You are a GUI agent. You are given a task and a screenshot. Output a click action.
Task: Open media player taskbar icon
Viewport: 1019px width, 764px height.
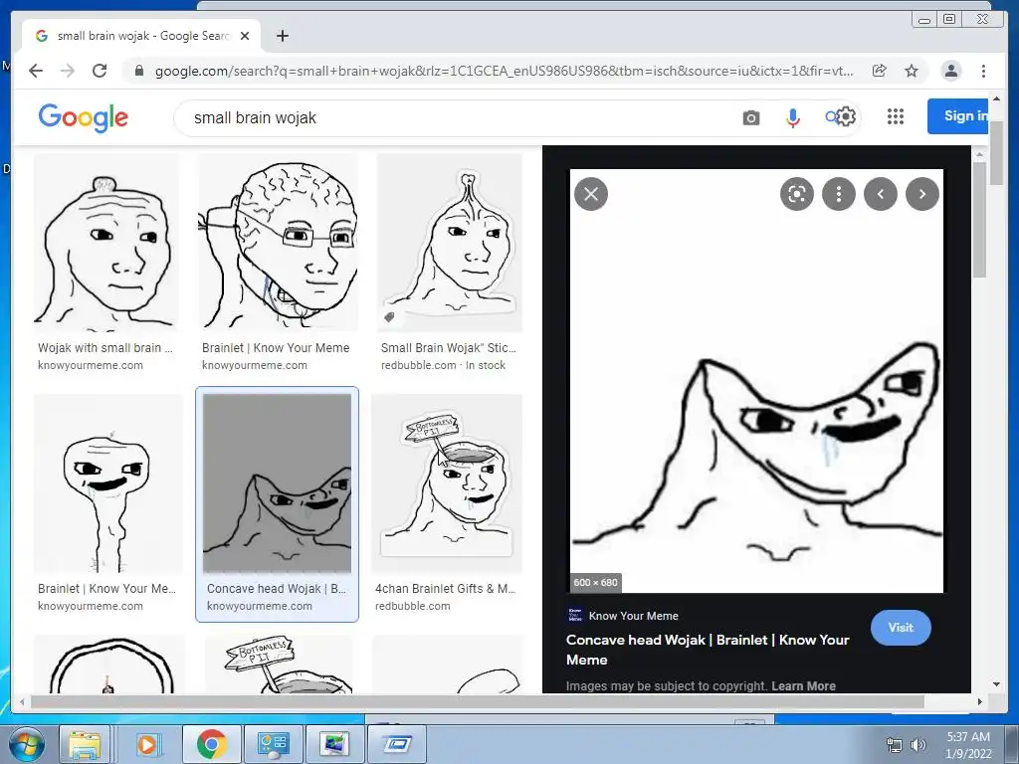pos(147,744)
